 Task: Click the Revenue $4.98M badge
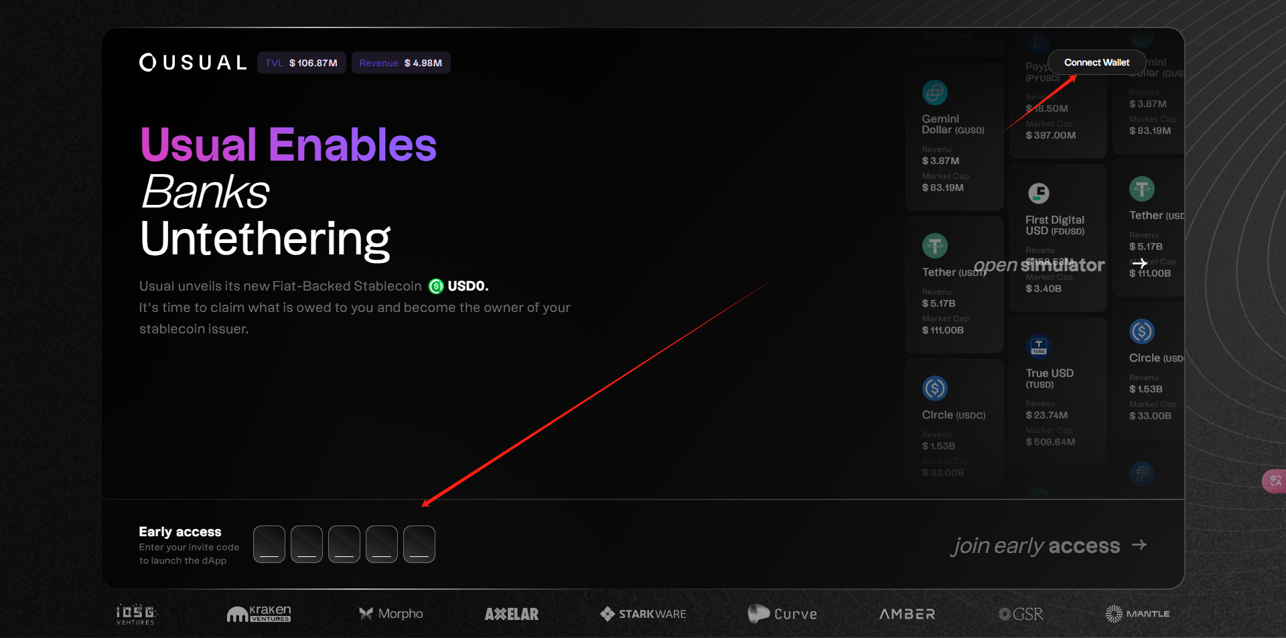coord(401,63)
